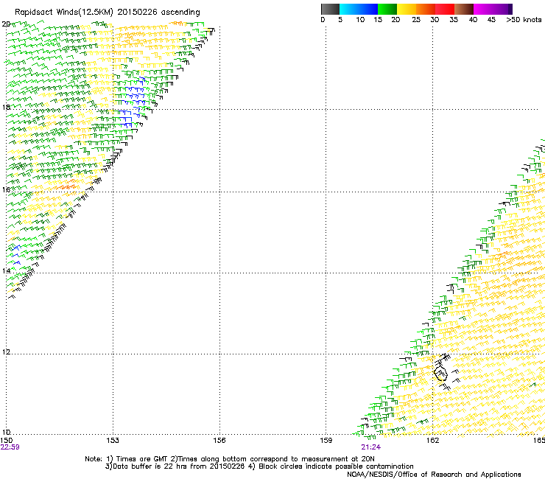Click the '5' legend scale label
The image size is (545, 479).
[x=340, y=20]
